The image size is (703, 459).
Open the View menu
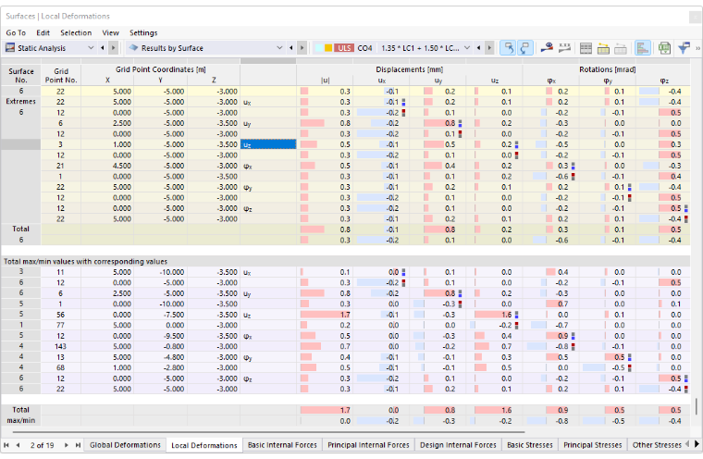click(110, 32)
